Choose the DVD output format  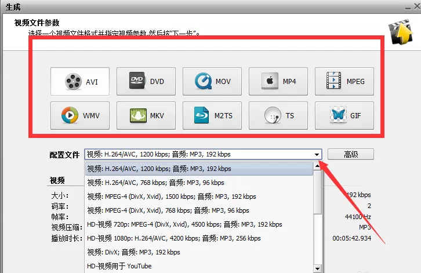pyautogui.click(x=146, y=81)
